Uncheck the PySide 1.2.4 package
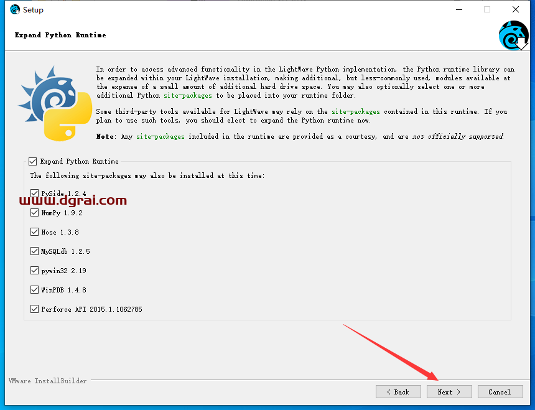This screenshot has height=410, width=535. tap(35, 193)
